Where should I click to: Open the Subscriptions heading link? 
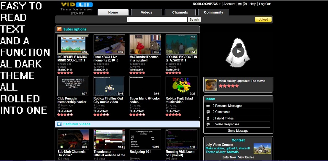pos(75,29)
